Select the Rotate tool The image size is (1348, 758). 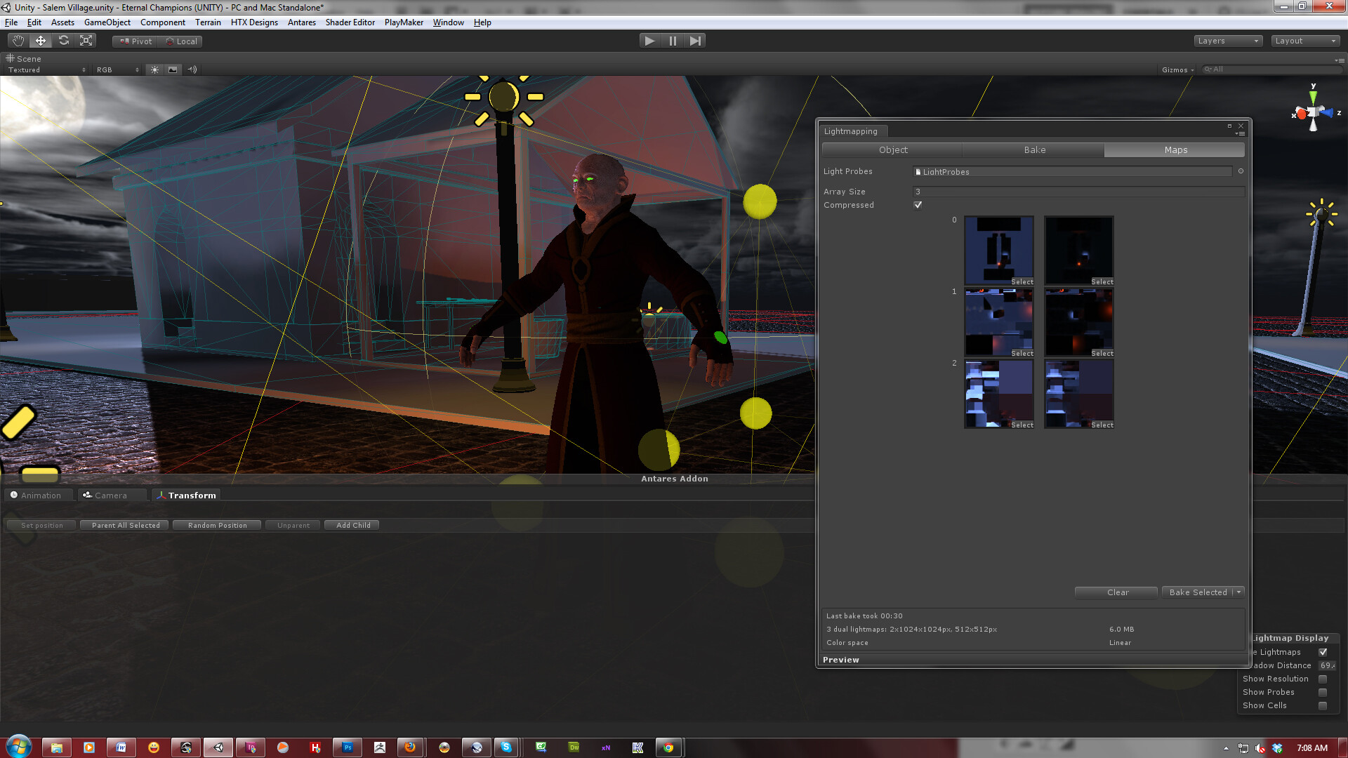[x=63, y=40]
